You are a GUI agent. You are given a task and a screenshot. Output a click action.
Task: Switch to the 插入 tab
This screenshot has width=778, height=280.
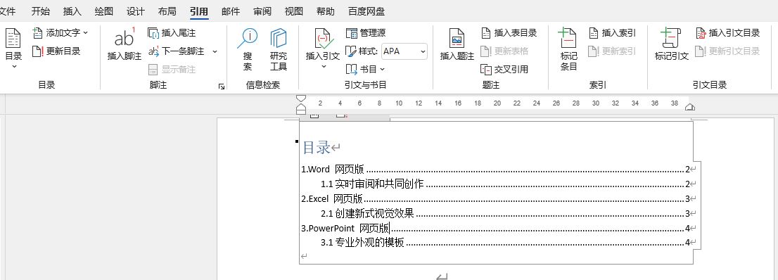[72, 11]
